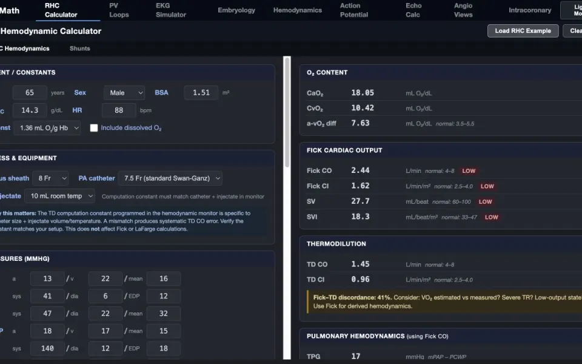582x364 pixels.
Task: Click the SVI value 18.3
Action: (360, 217)
